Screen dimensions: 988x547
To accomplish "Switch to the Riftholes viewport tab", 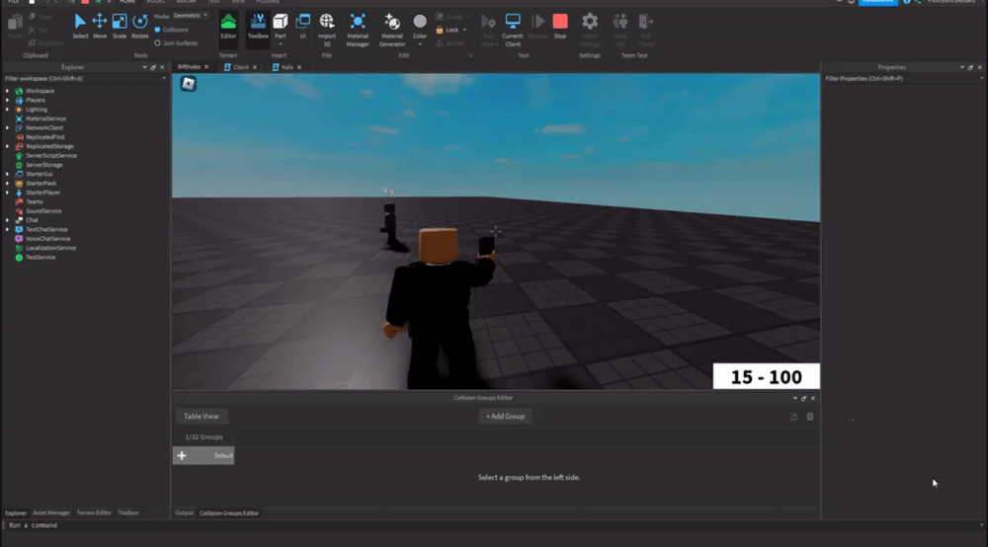I will coord(189,67).
